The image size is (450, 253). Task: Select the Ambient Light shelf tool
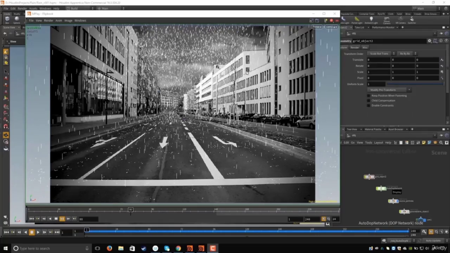pyautogui.click(x=371, y=20)
